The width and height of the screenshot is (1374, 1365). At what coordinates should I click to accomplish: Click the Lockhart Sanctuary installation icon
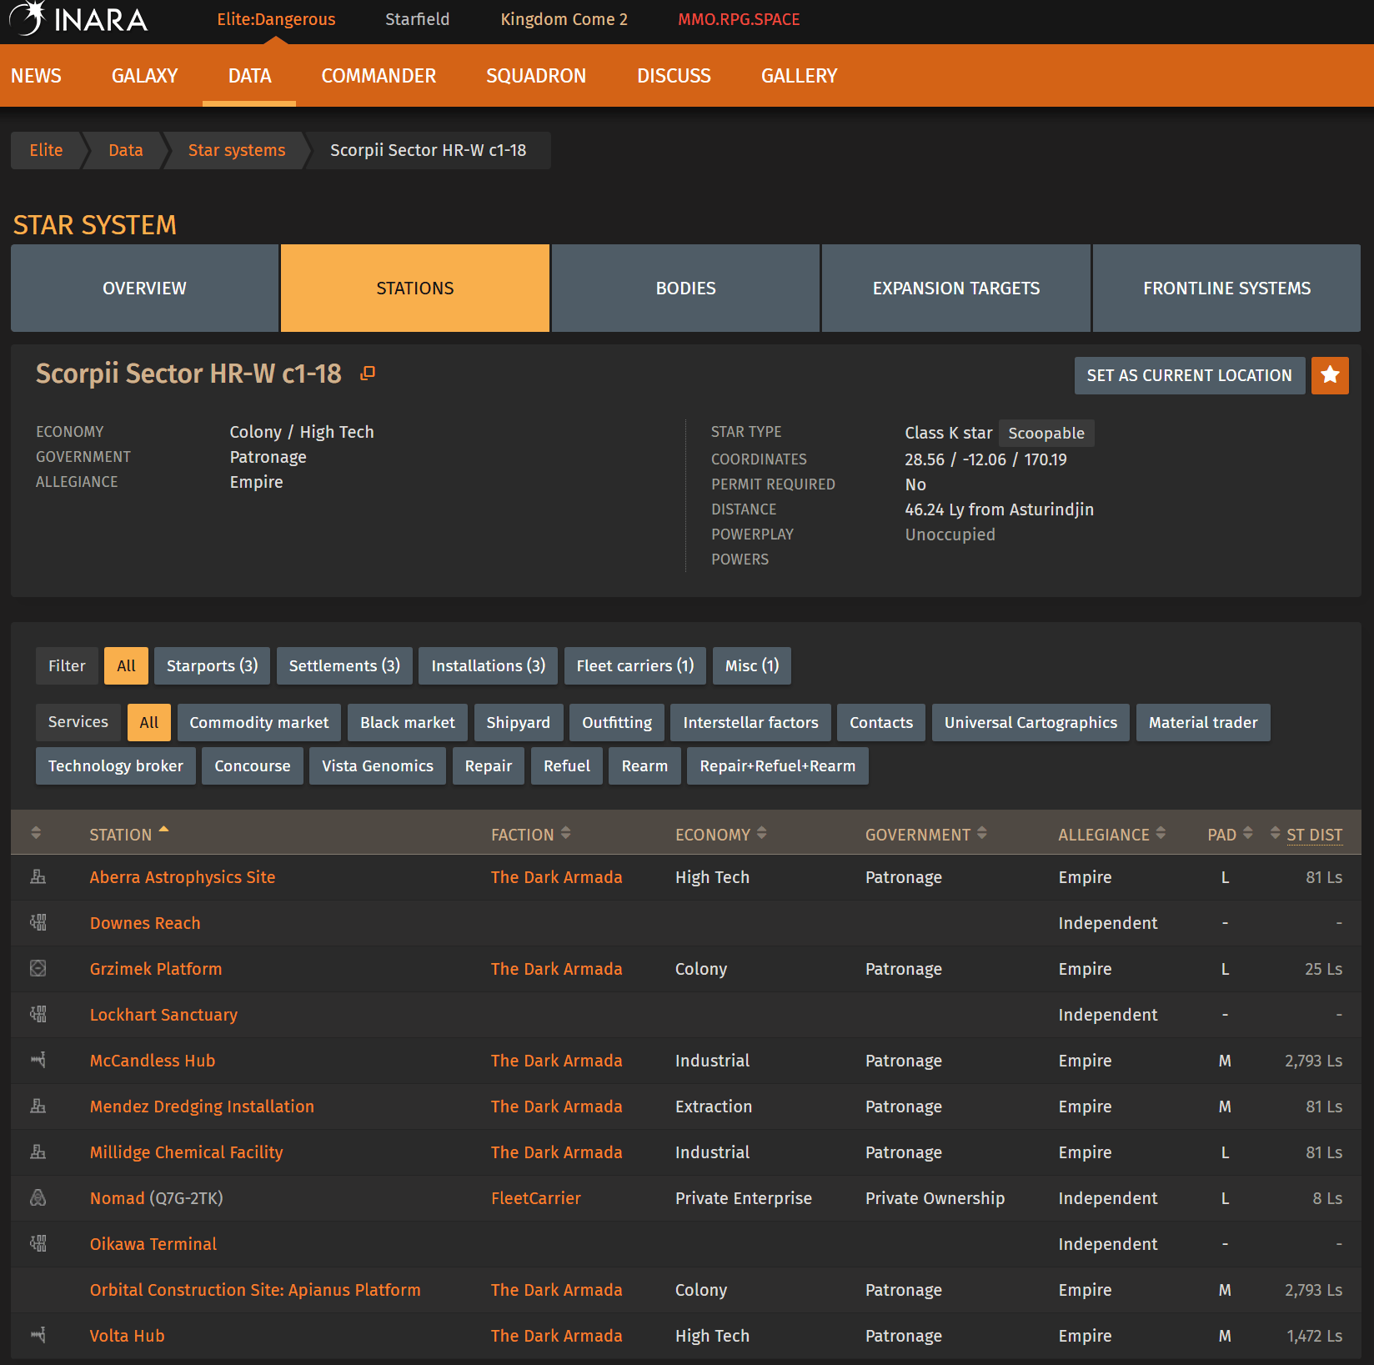click(x=38, y=1015)
